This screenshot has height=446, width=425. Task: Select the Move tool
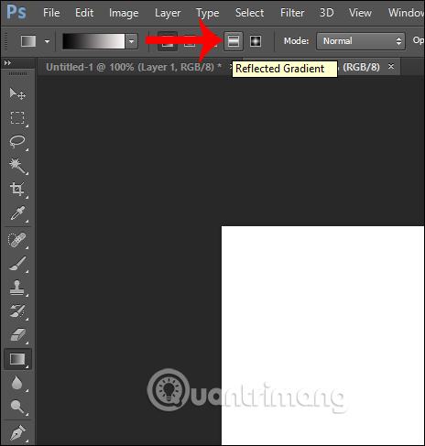(17, 93)
